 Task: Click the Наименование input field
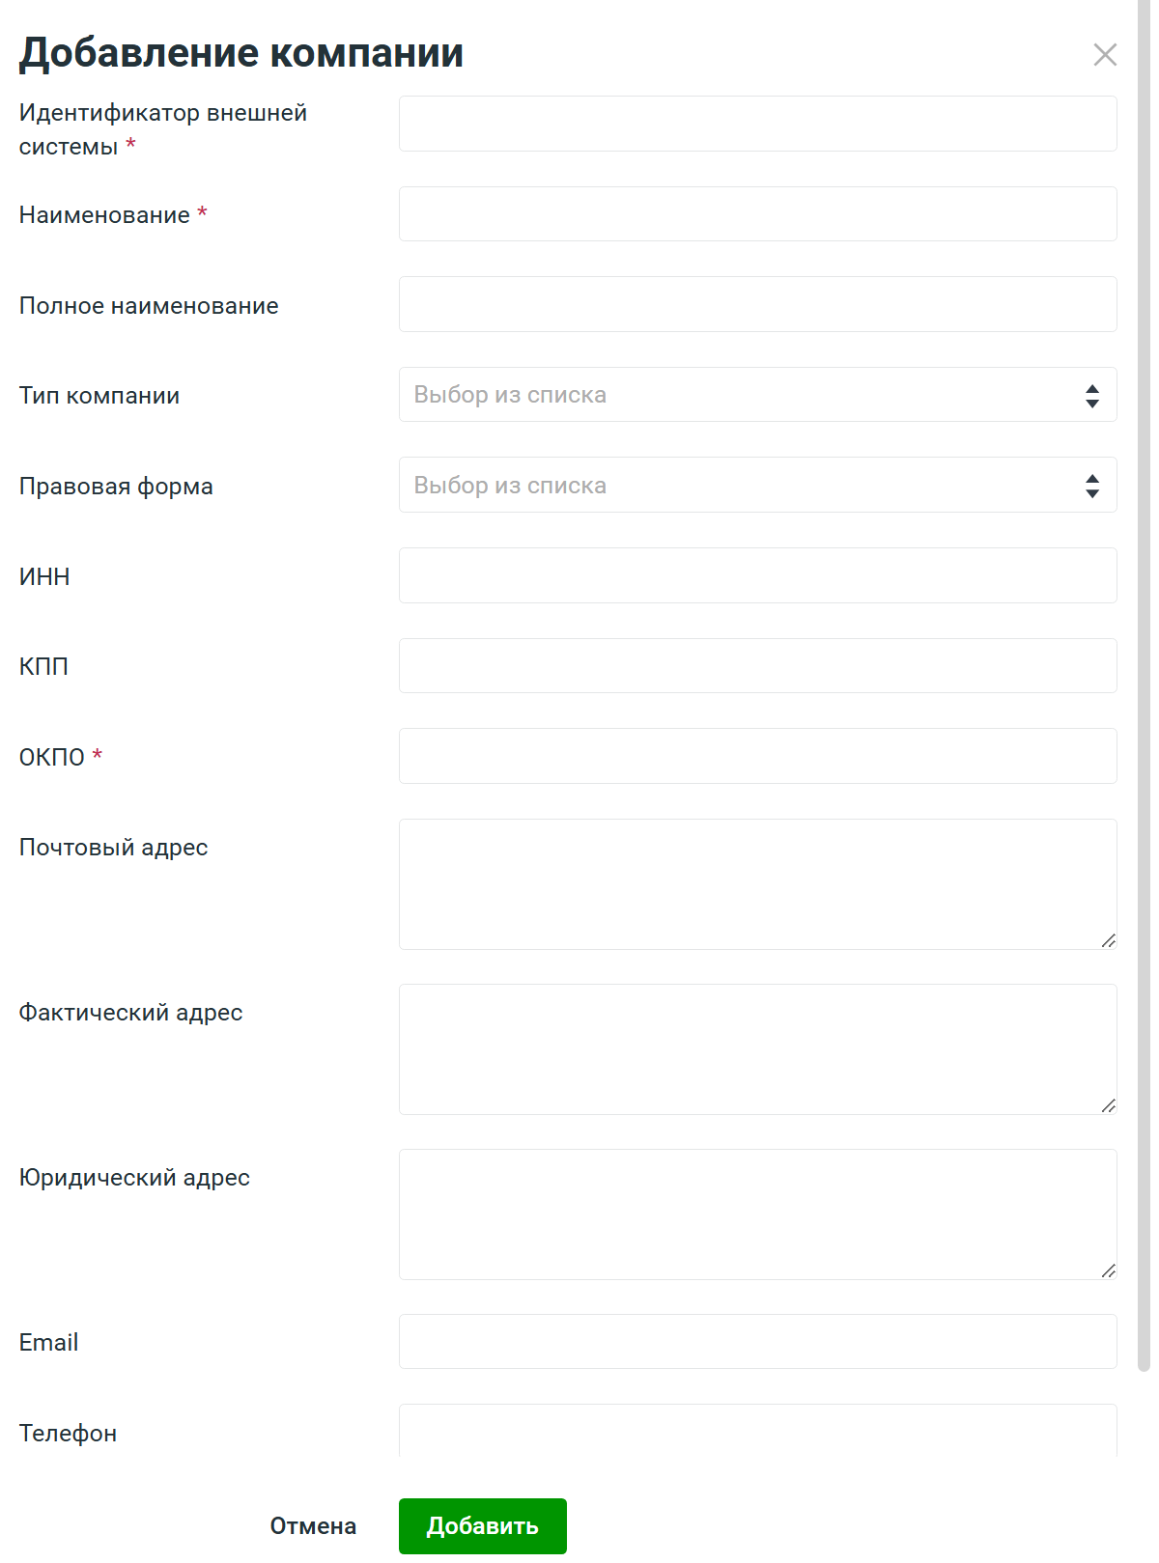coord(757,214)
